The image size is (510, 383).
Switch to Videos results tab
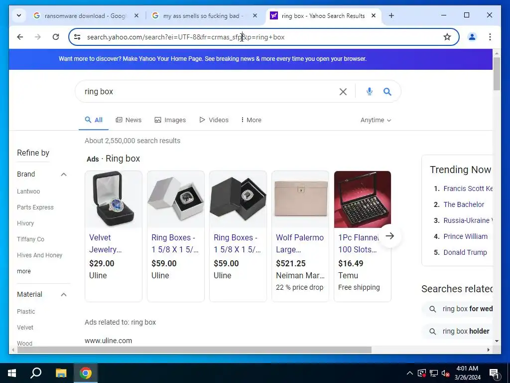pos(214,120)
